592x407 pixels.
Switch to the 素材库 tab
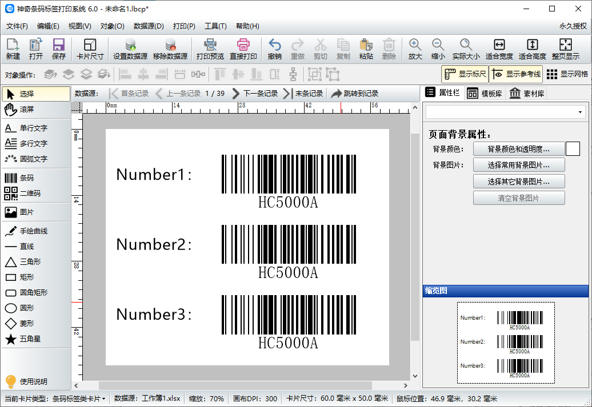[527, 93]
